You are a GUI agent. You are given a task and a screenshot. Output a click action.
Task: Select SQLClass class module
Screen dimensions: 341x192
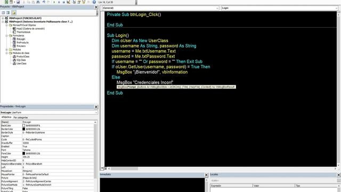pyautogui.click(x=21, y=60)
